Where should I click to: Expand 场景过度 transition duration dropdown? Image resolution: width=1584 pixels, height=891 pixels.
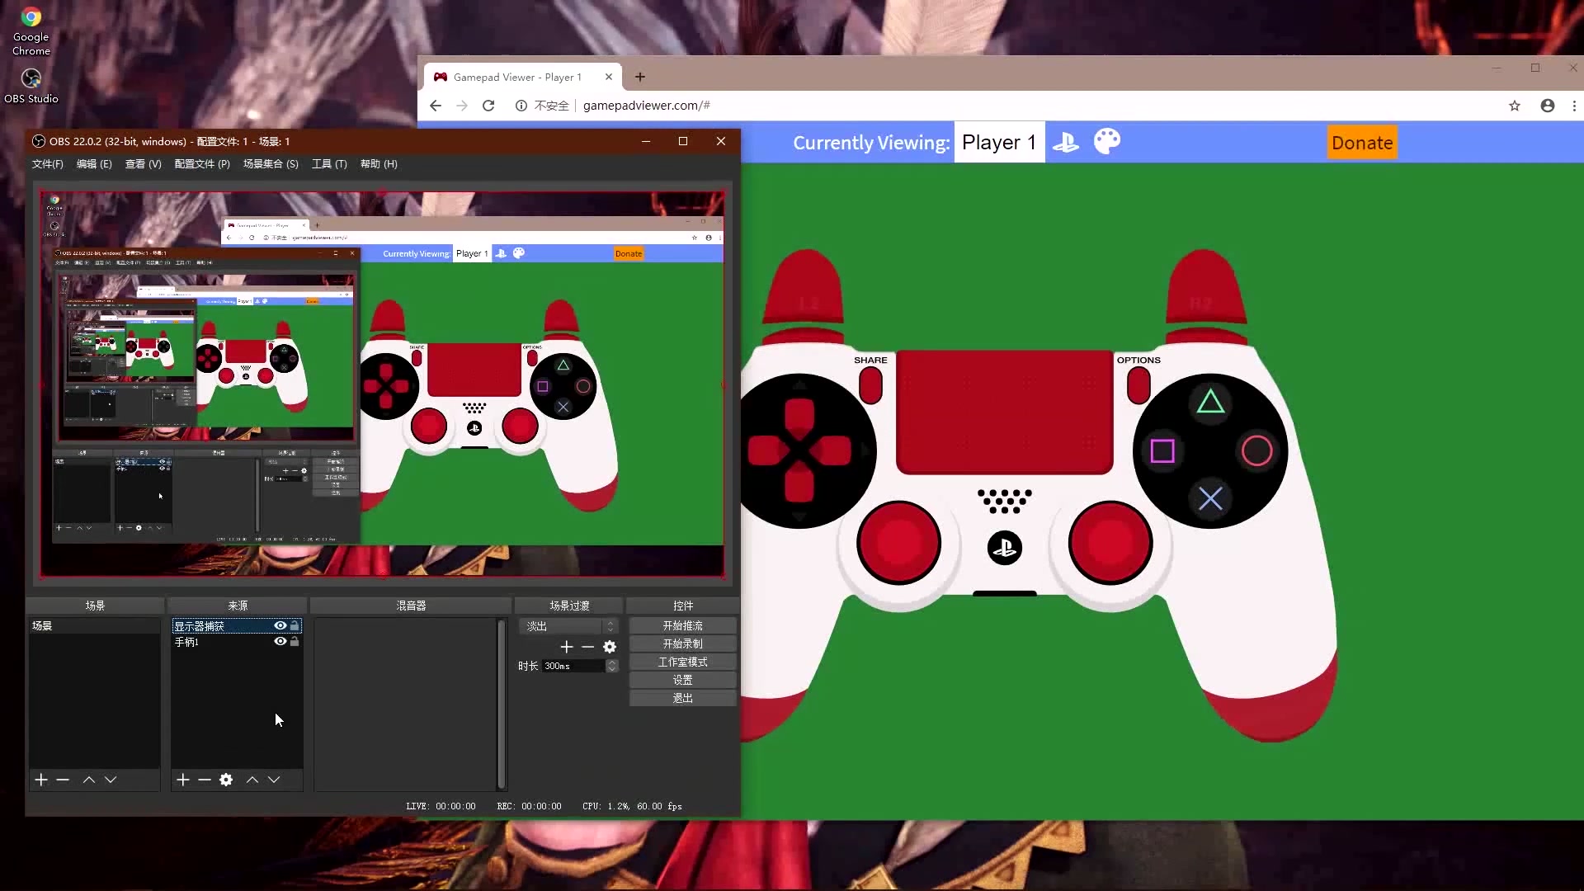click(x=612, y=666)
